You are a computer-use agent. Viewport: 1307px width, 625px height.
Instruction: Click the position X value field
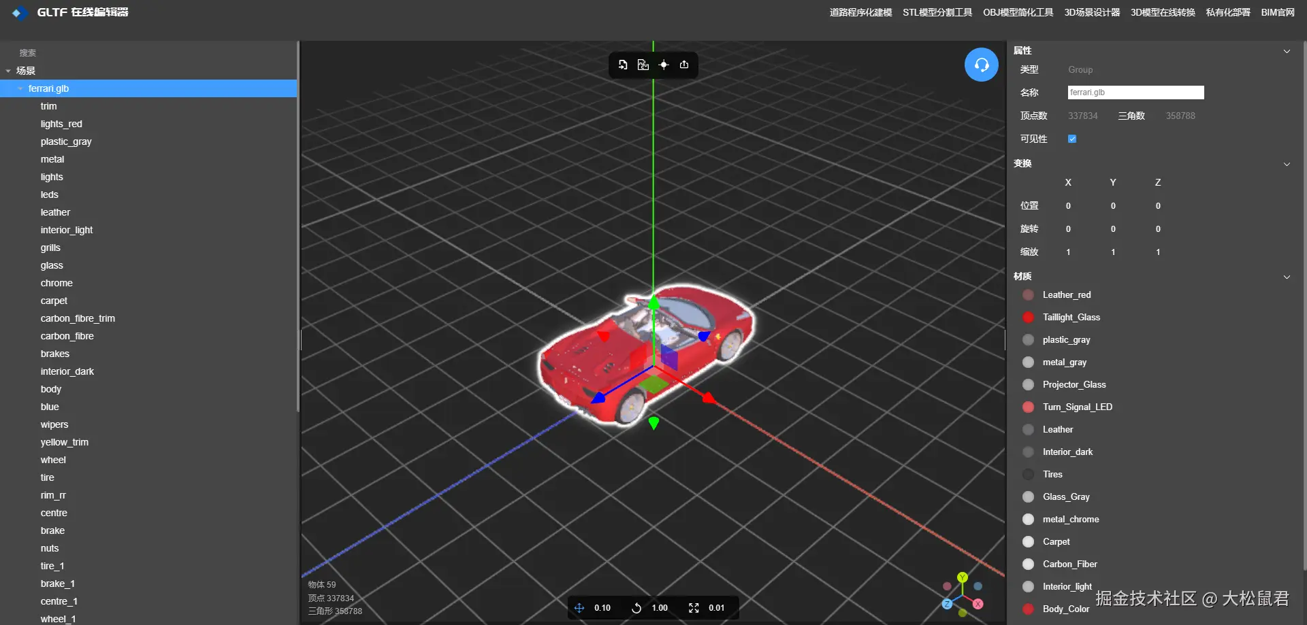(x=1068, y=206)
